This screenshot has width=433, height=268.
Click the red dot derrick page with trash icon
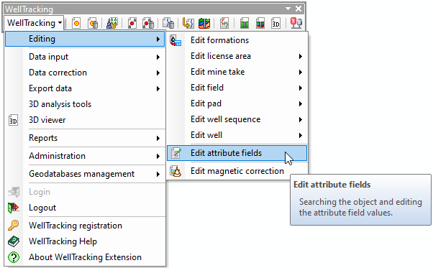(x=148, y=23)
